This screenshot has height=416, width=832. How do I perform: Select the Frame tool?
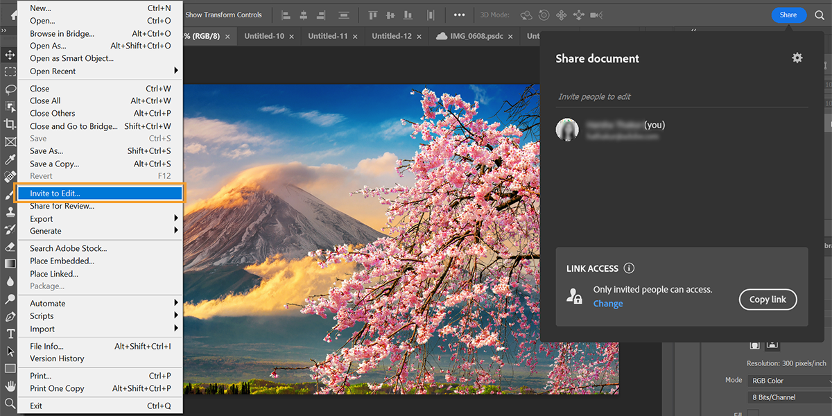10,141
